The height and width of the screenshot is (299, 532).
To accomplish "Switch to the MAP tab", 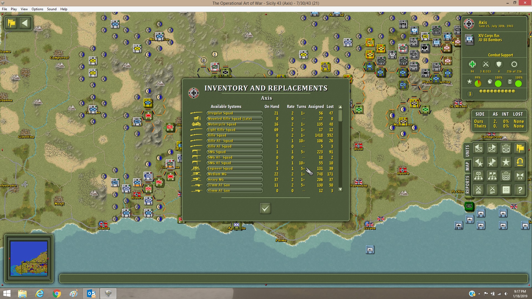I will pos(467,166).
